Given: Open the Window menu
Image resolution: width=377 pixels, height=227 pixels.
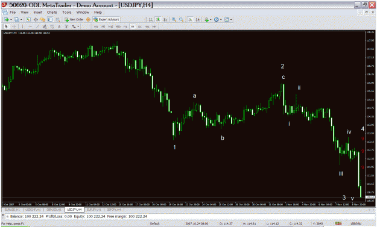Looking at the screenshot, I should [83, 12].
